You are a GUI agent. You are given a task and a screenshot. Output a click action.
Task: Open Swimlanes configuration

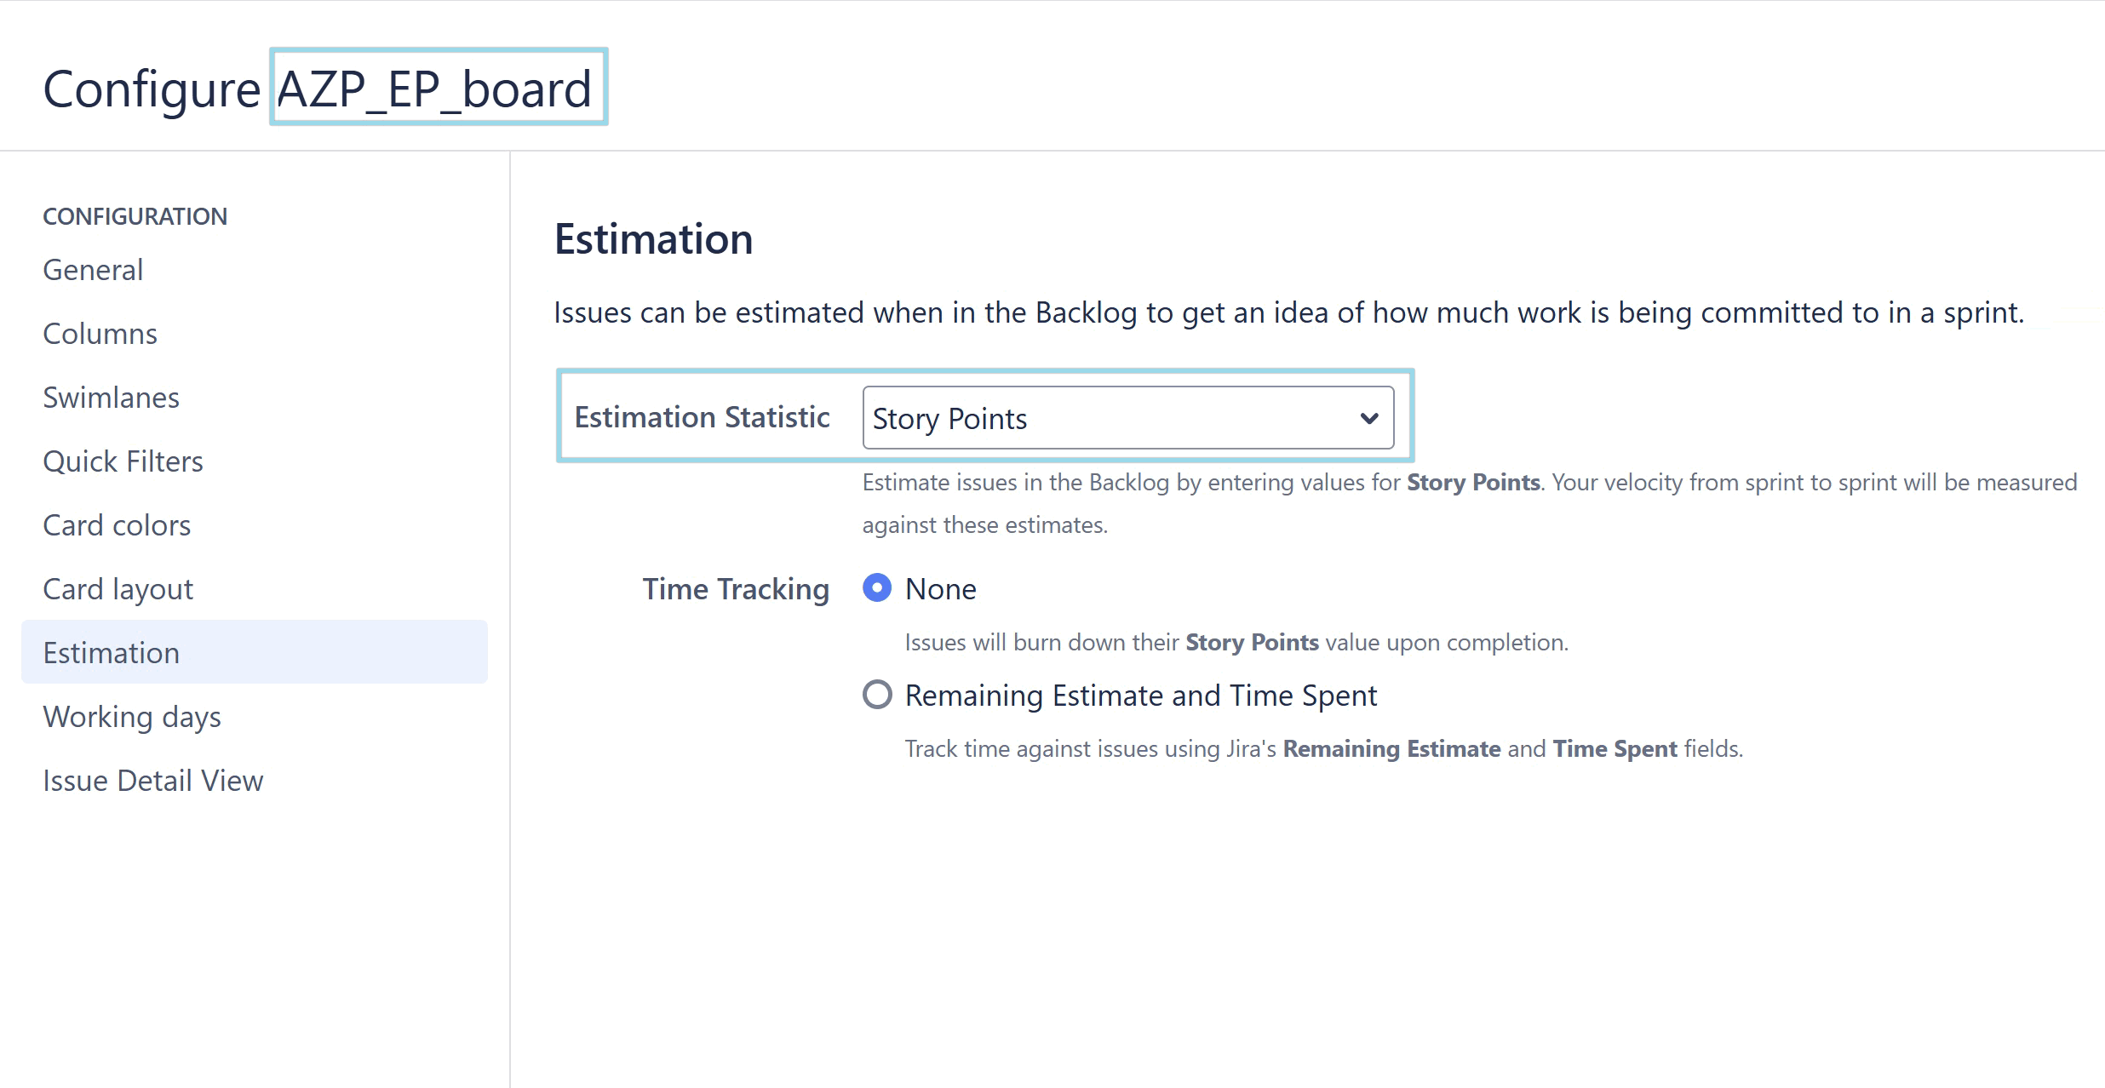point(111,398)
